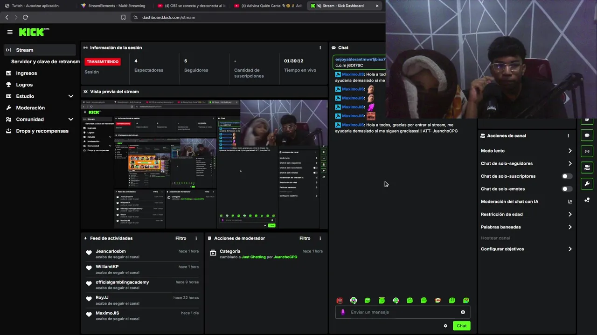This screenshot has height=335, width=597.
Task: Expand the Comunidad sidebar section
Action: (70, 119)
